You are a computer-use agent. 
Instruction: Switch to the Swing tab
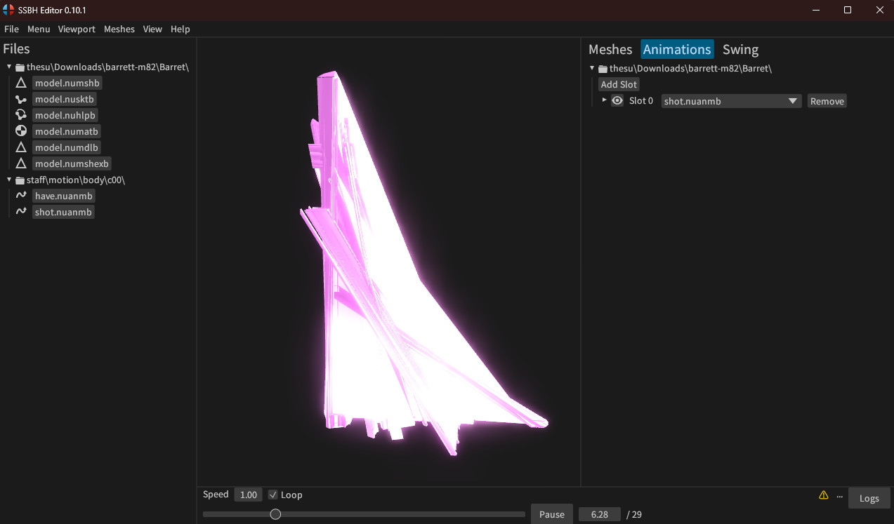click(x=740, y=49)
